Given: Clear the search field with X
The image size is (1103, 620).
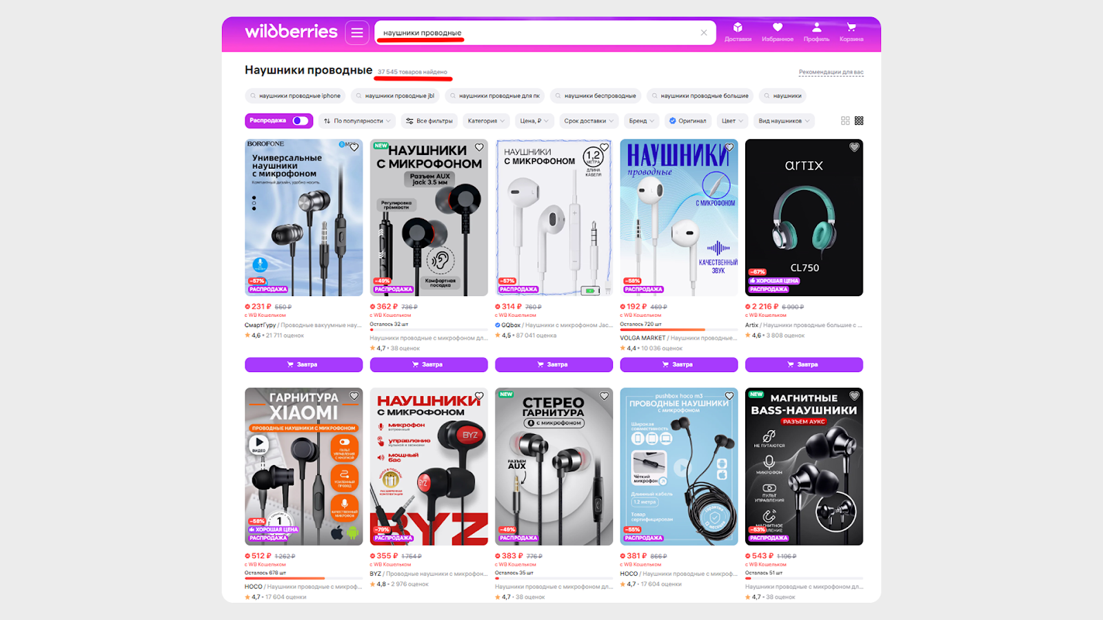Looking at the screenshot, I should click(704, 32).
